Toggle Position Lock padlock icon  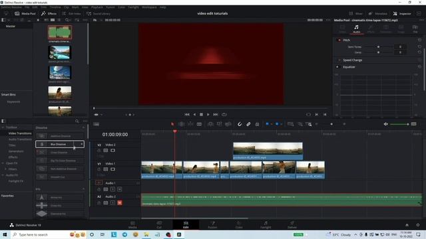pos(257,124)
